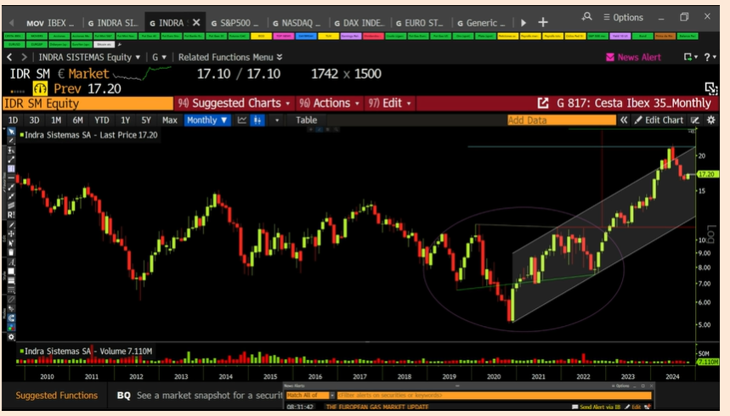The image size is (730, 416).
Task: Click the Edit Chart button
Action: [x=659, y=120]
